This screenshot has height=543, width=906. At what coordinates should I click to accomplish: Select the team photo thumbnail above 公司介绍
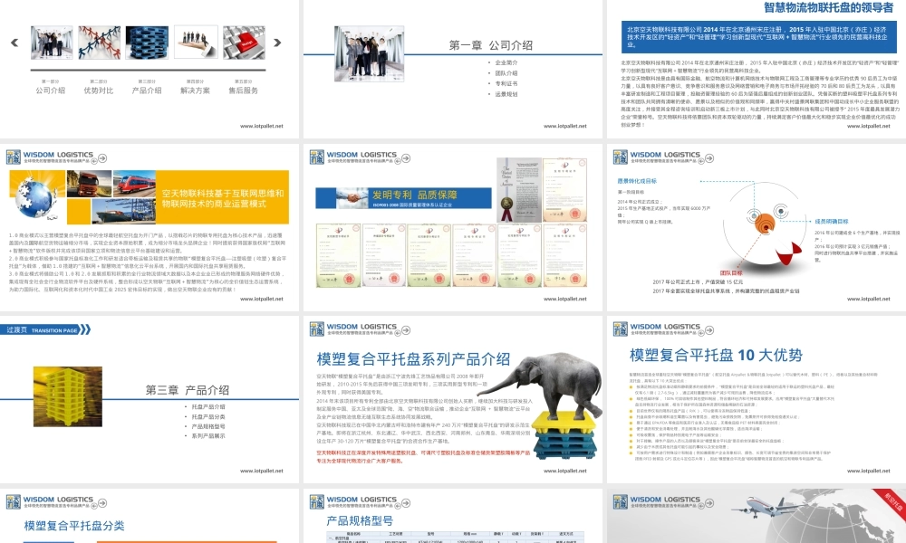[52, 43]
